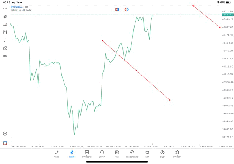Open the H4 timeframe selector
Image resolution: width=234 pixels, height=164 pixels.
click(x=5, y=56)
